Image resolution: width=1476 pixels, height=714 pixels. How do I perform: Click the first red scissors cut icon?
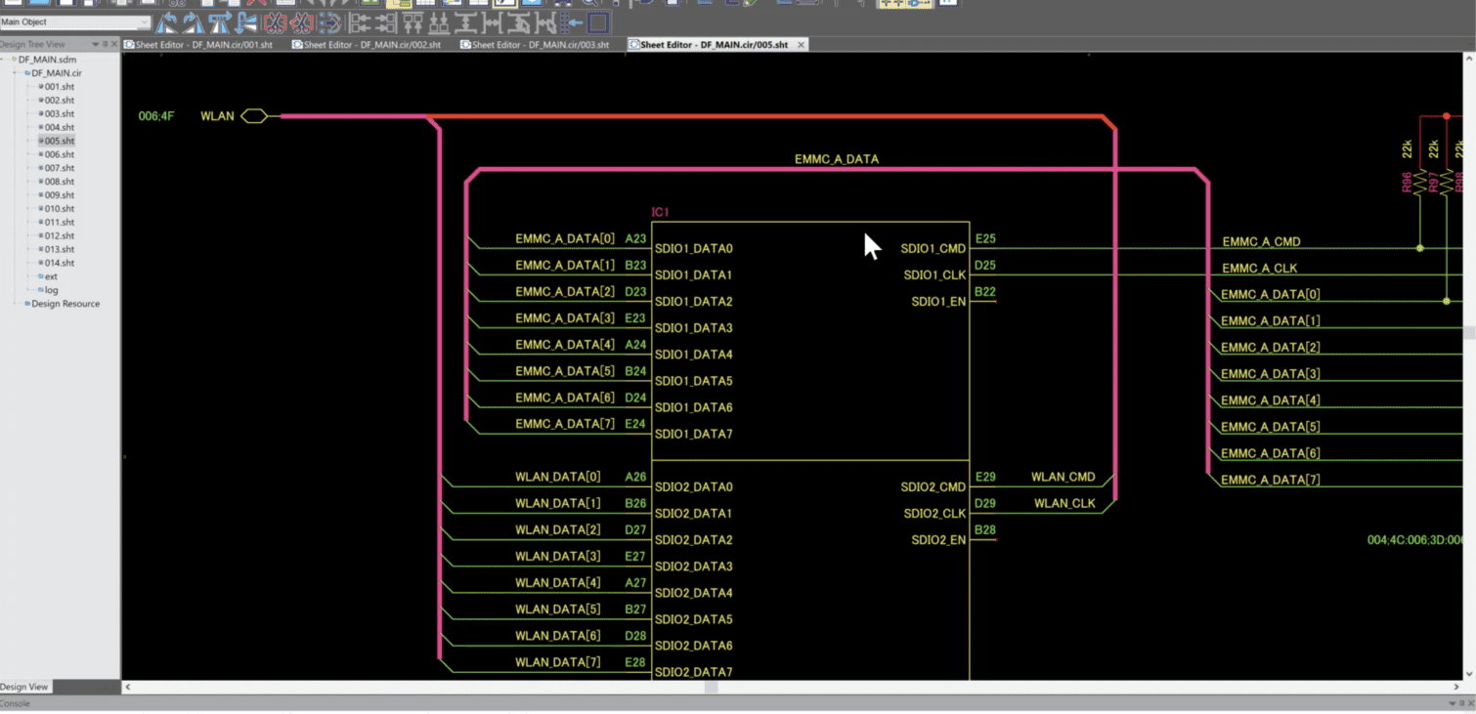[x=274, y=22]
